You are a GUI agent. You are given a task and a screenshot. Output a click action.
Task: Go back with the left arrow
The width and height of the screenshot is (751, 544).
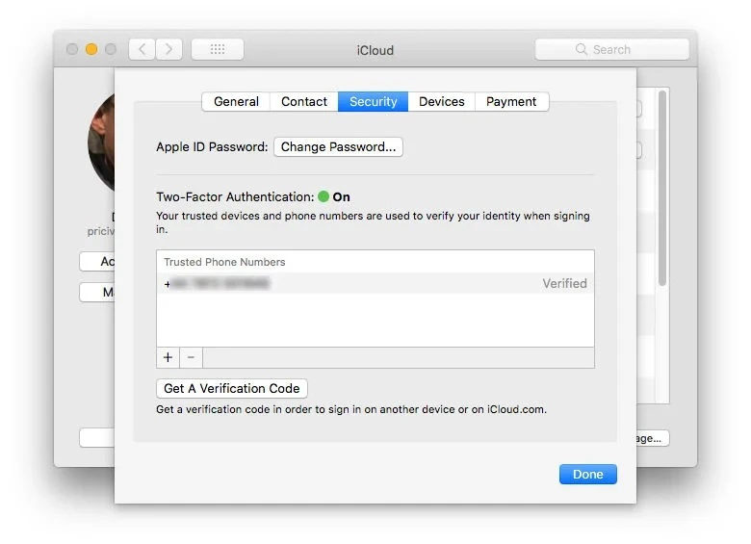(142, 49)
